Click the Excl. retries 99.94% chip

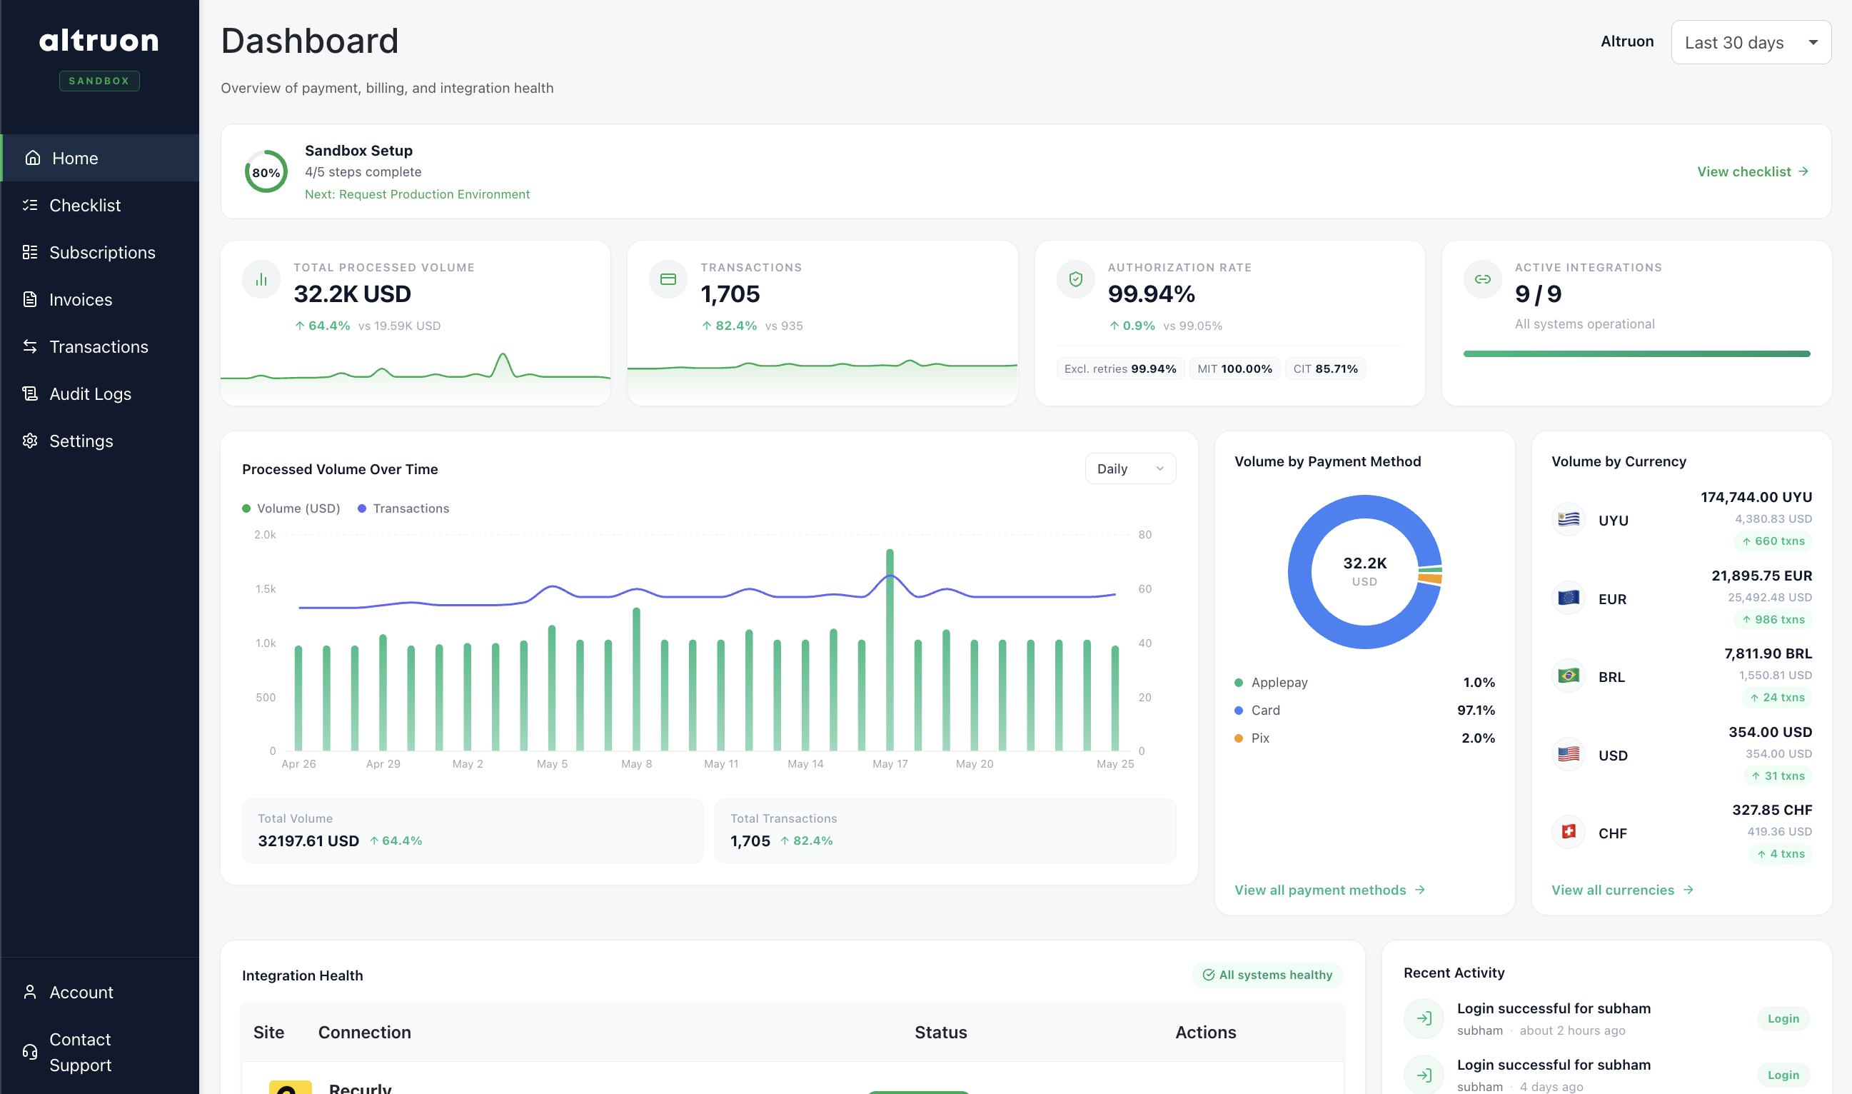(x=1120, y=368)
